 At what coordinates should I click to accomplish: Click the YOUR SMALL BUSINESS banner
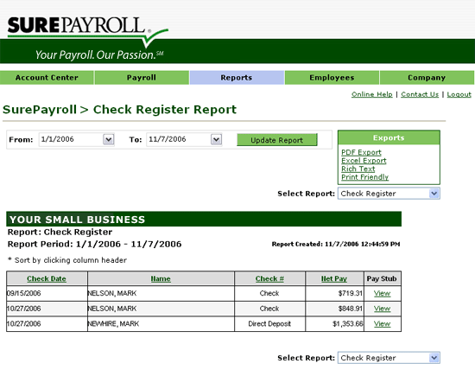[x=204, y=220]
